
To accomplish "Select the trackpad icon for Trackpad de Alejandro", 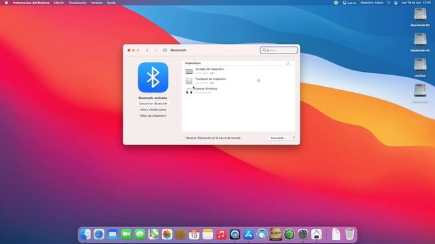I will (x=189, y=81).
